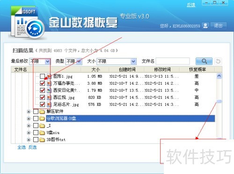The height and width of the screenshot is (174, 234).
Task: Click the Kingsoft data recovery logo
Action: 28,22
